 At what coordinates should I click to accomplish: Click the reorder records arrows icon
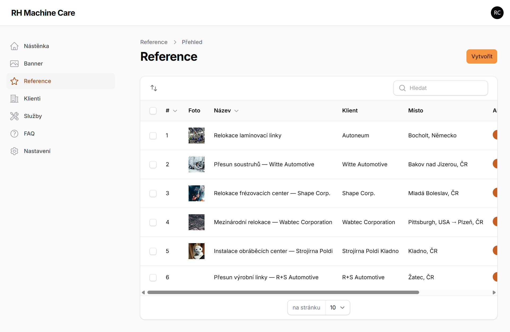coord(154,88)
